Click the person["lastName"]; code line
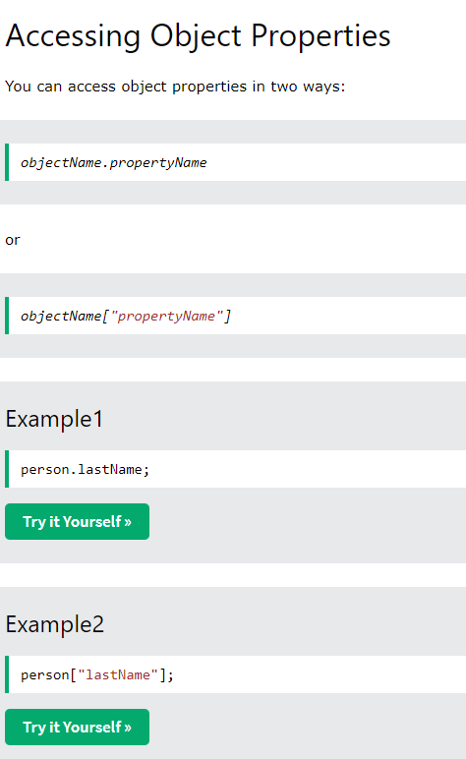The width and height of the screenshot is (466, 759). click(96, 674)
